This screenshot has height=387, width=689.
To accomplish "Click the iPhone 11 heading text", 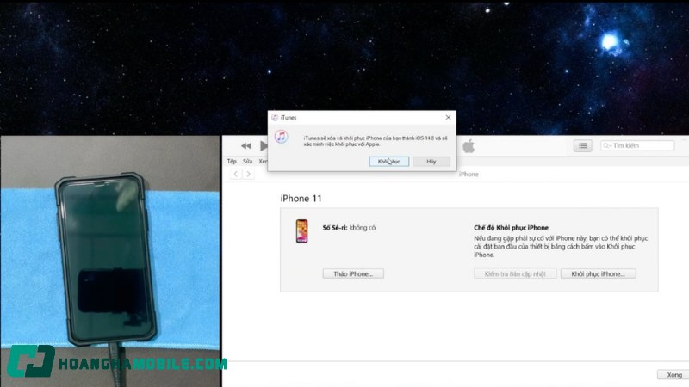I will tap(301, 199).
